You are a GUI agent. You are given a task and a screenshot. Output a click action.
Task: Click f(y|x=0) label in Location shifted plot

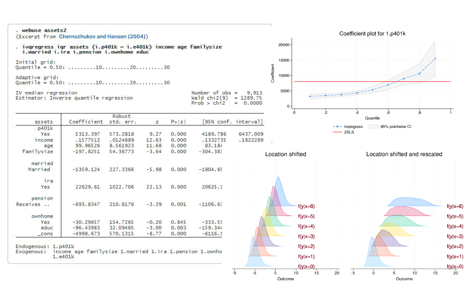coord(306,266)
